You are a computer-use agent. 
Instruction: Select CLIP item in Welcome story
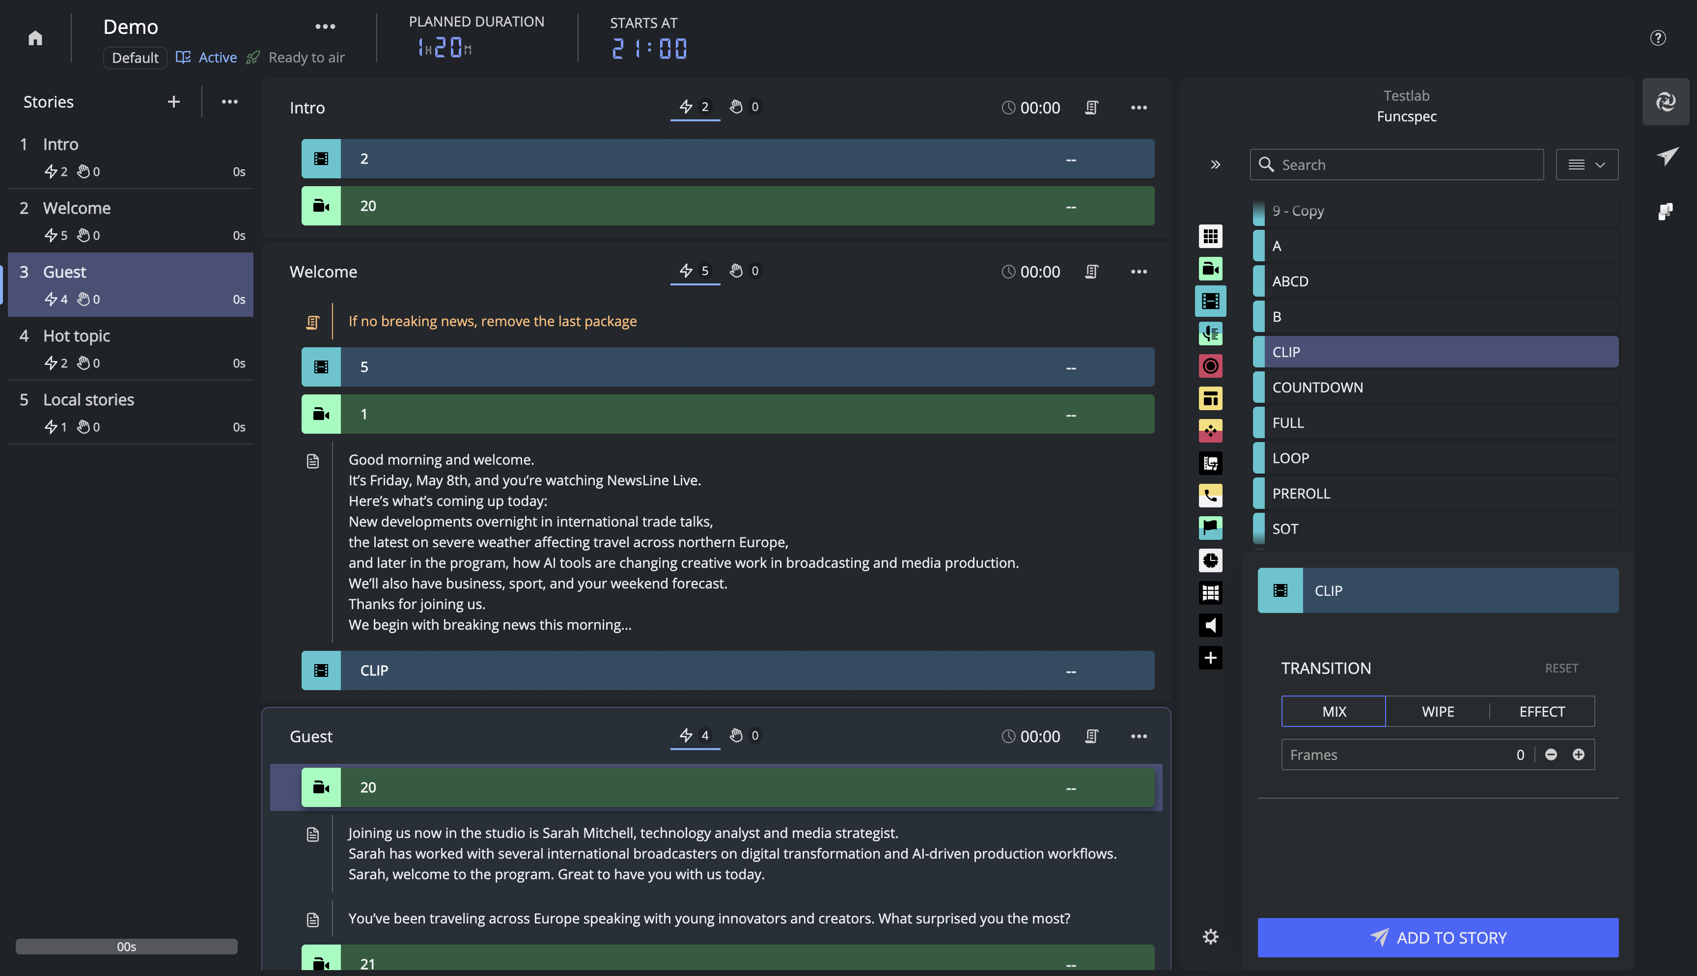(x=728, y=670)
